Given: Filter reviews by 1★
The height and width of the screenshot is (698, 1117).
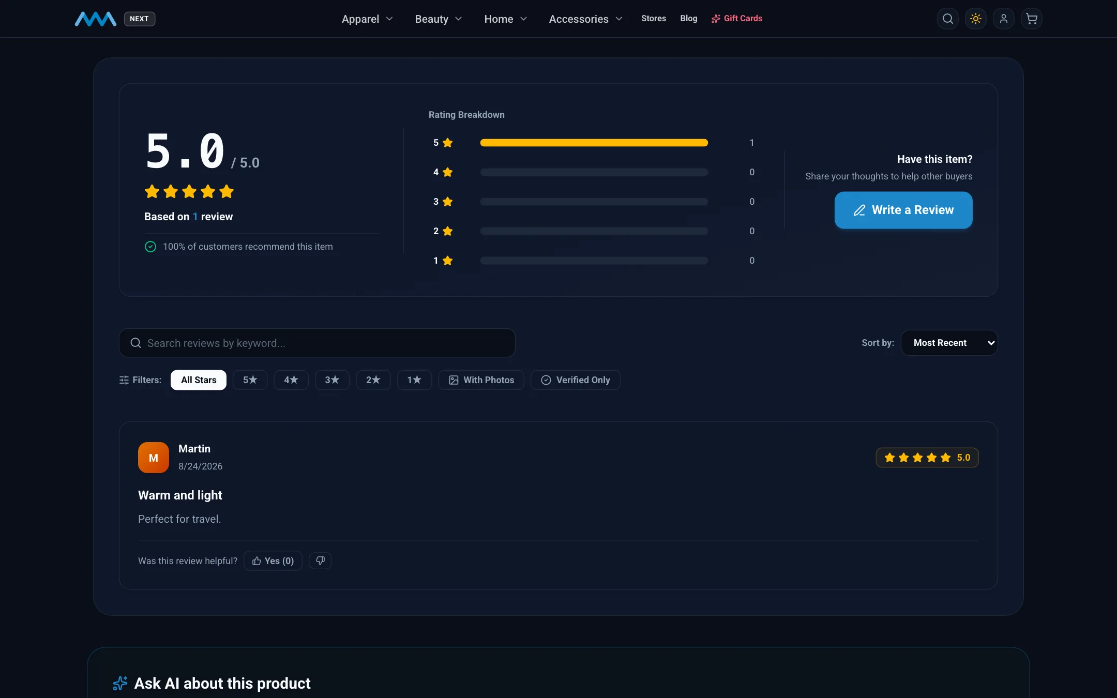Looking at the screenshot, I should pos(414,380).
